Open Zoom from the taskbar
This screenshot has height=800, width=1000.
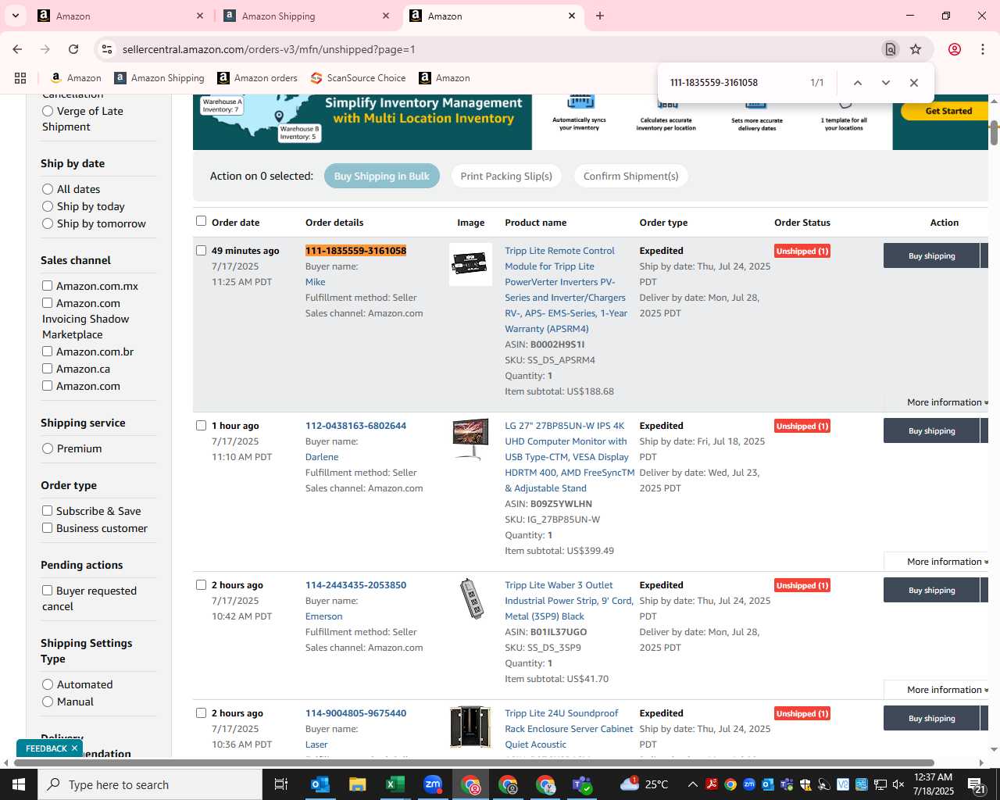point(433,784)
